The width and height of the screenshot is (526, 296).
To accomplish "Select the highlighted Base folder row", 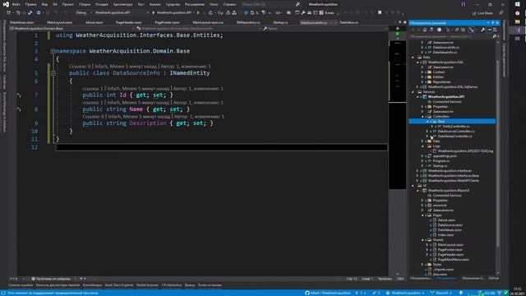I will 452,122.
